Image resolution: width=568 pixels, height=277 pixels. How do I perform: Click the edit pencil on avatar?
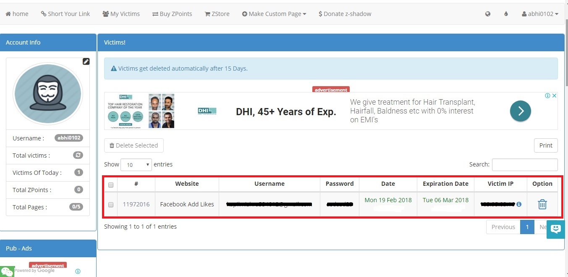click(x=86, y=61)
